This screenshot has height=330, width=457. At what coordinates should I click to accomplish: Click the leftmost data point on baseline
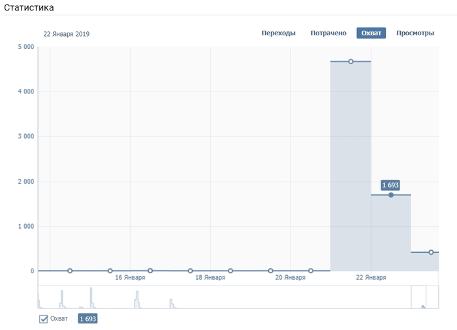point(70,271)
